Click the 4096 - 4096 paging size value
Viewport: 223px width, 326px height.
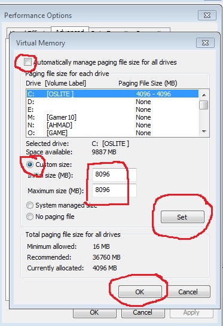coord(154,94)
